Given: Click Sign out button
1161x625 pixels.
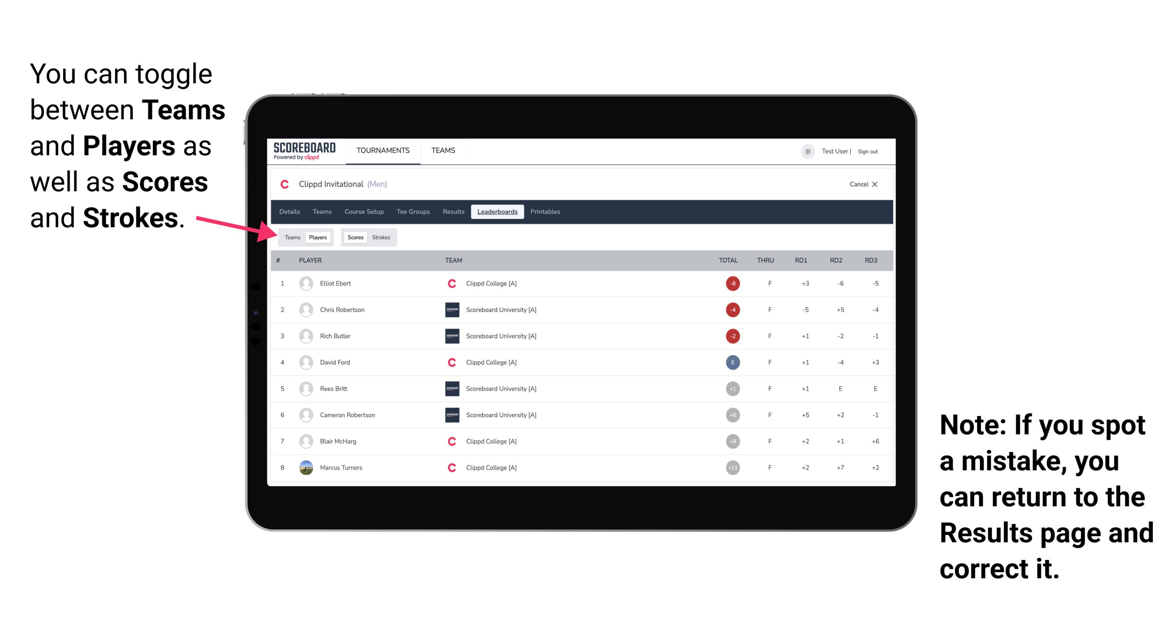Looking at the screenshot, I should (x=868, y=151).
